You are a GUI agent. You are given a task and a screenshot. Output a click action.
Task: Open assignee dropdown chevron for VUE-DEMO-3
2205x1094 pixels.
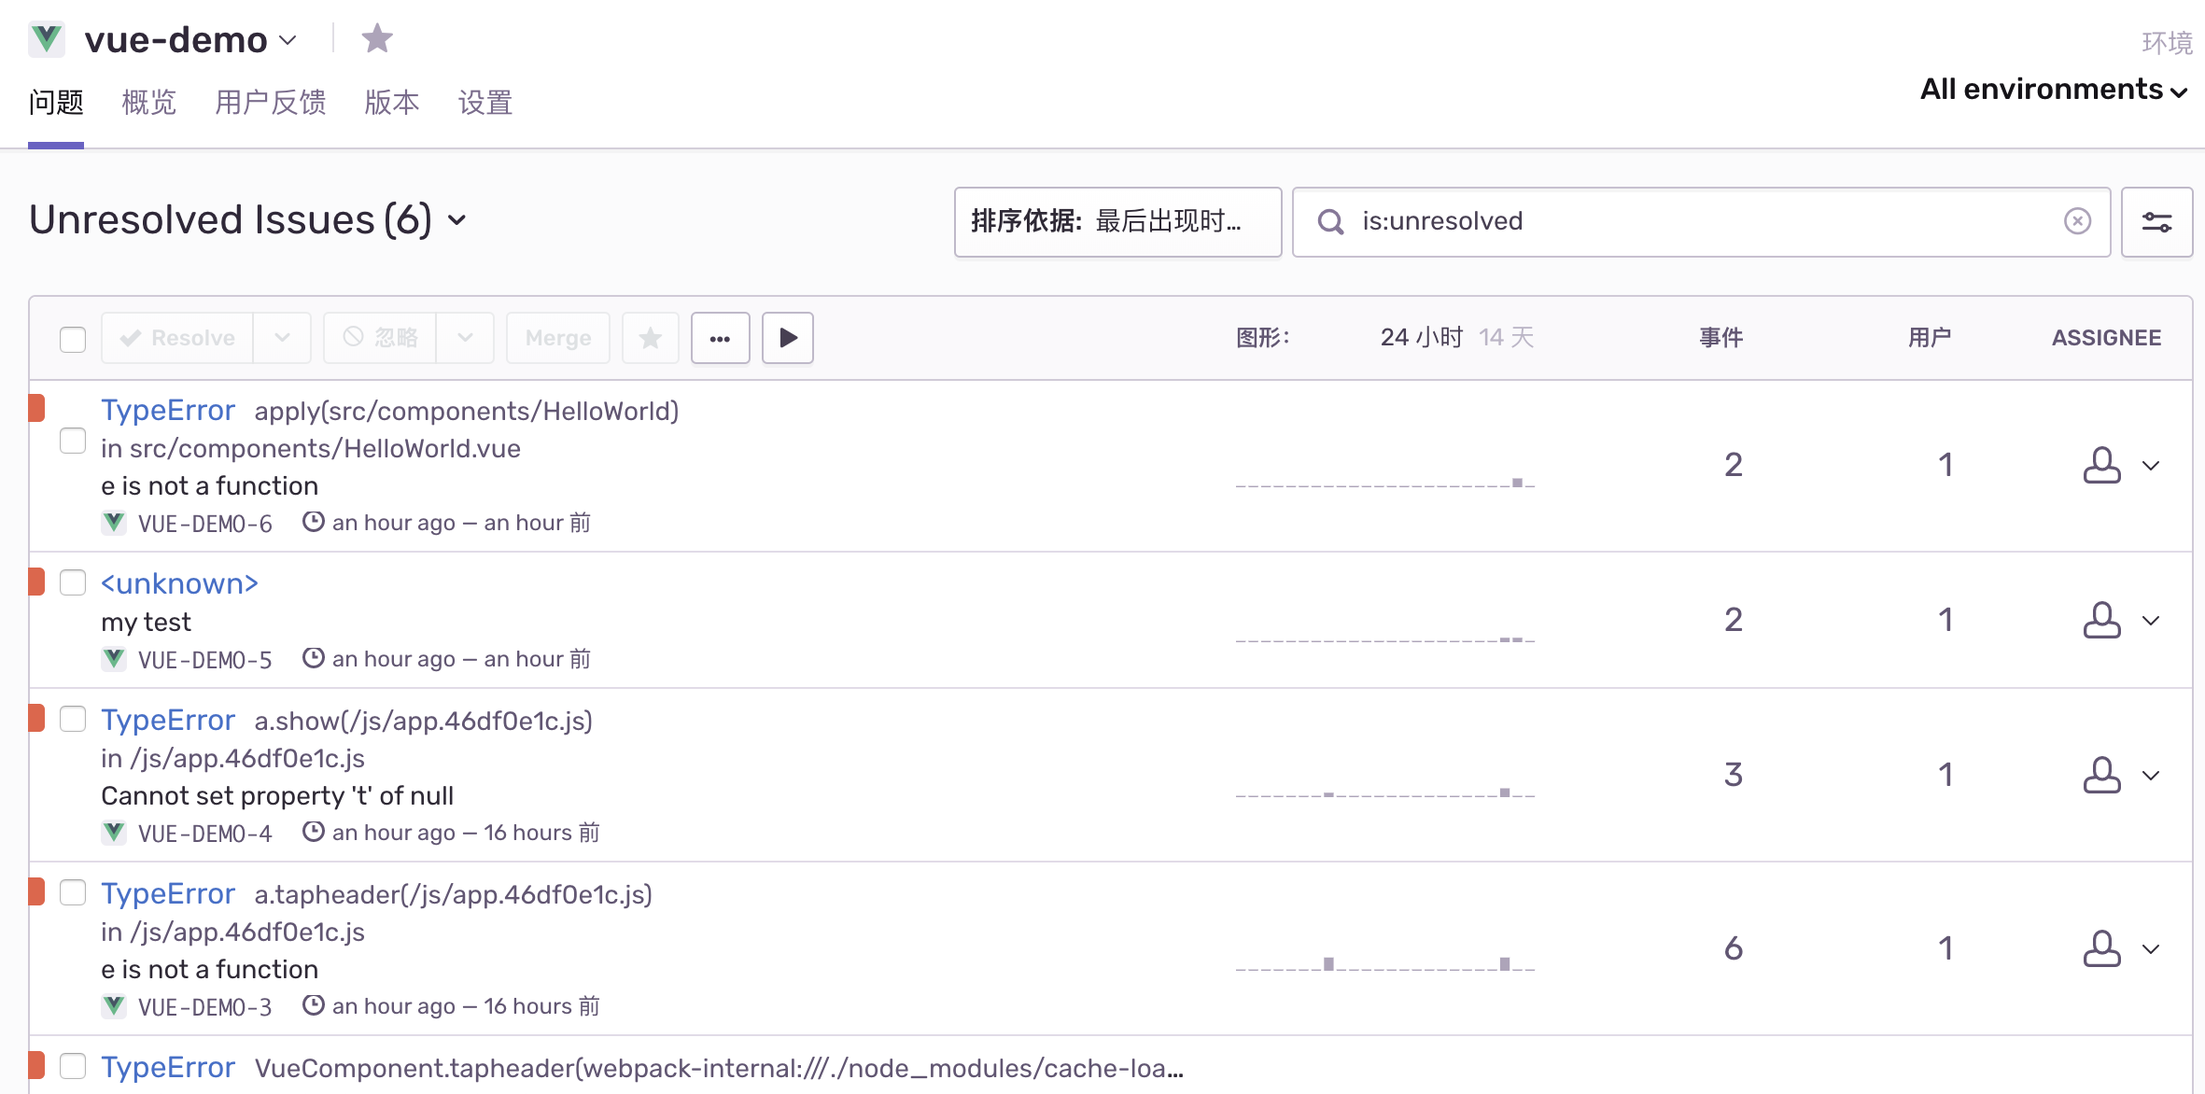coord(2152,949)
